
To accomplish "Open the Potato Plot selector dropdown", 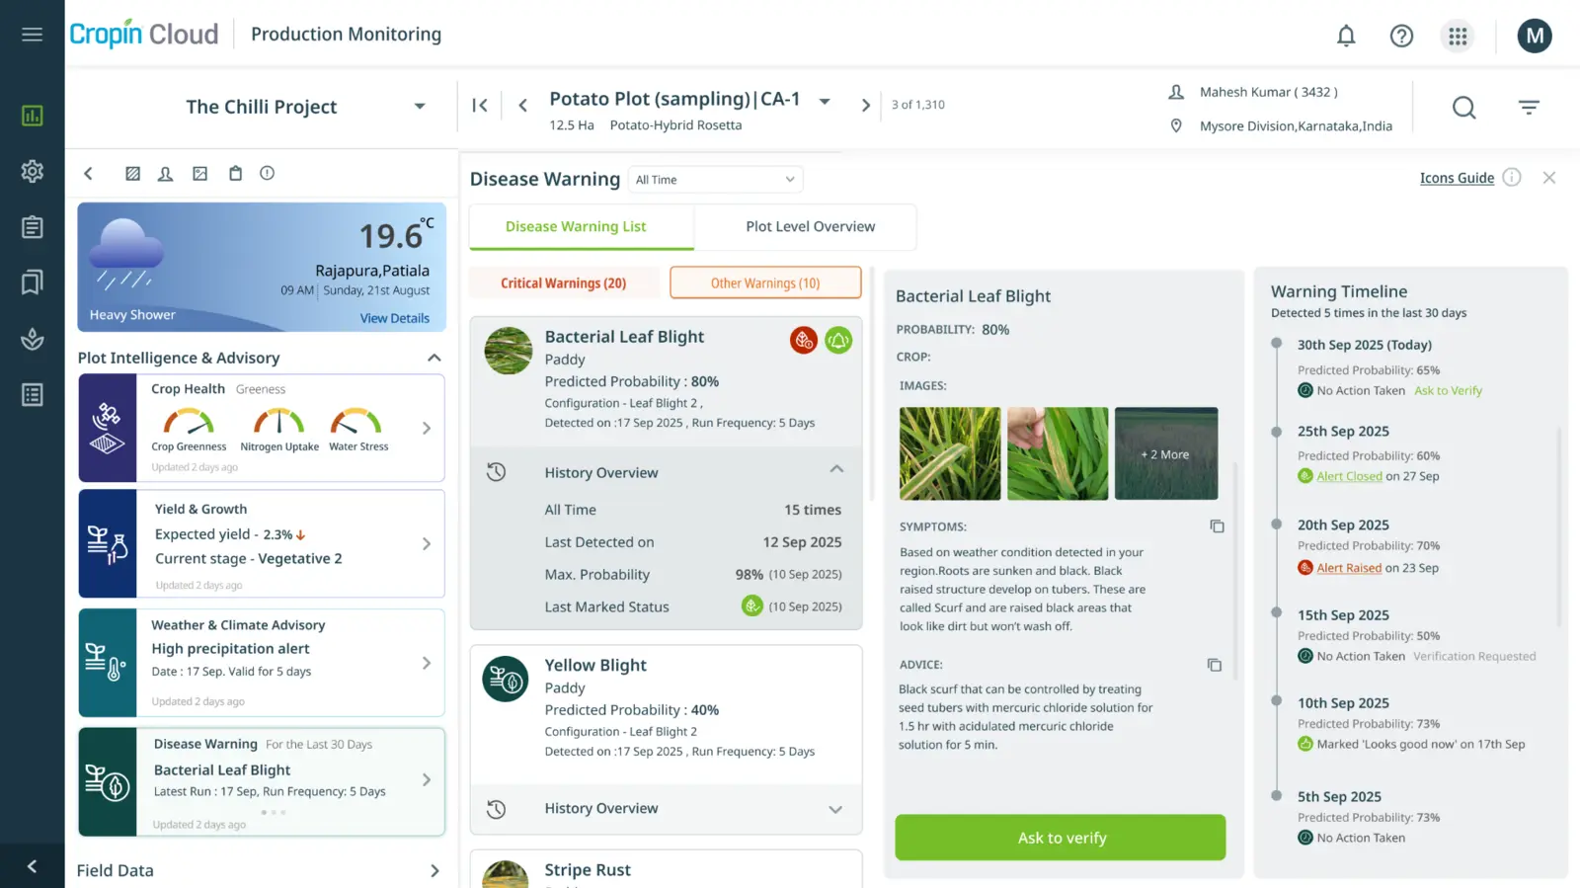I will (825, 101).
